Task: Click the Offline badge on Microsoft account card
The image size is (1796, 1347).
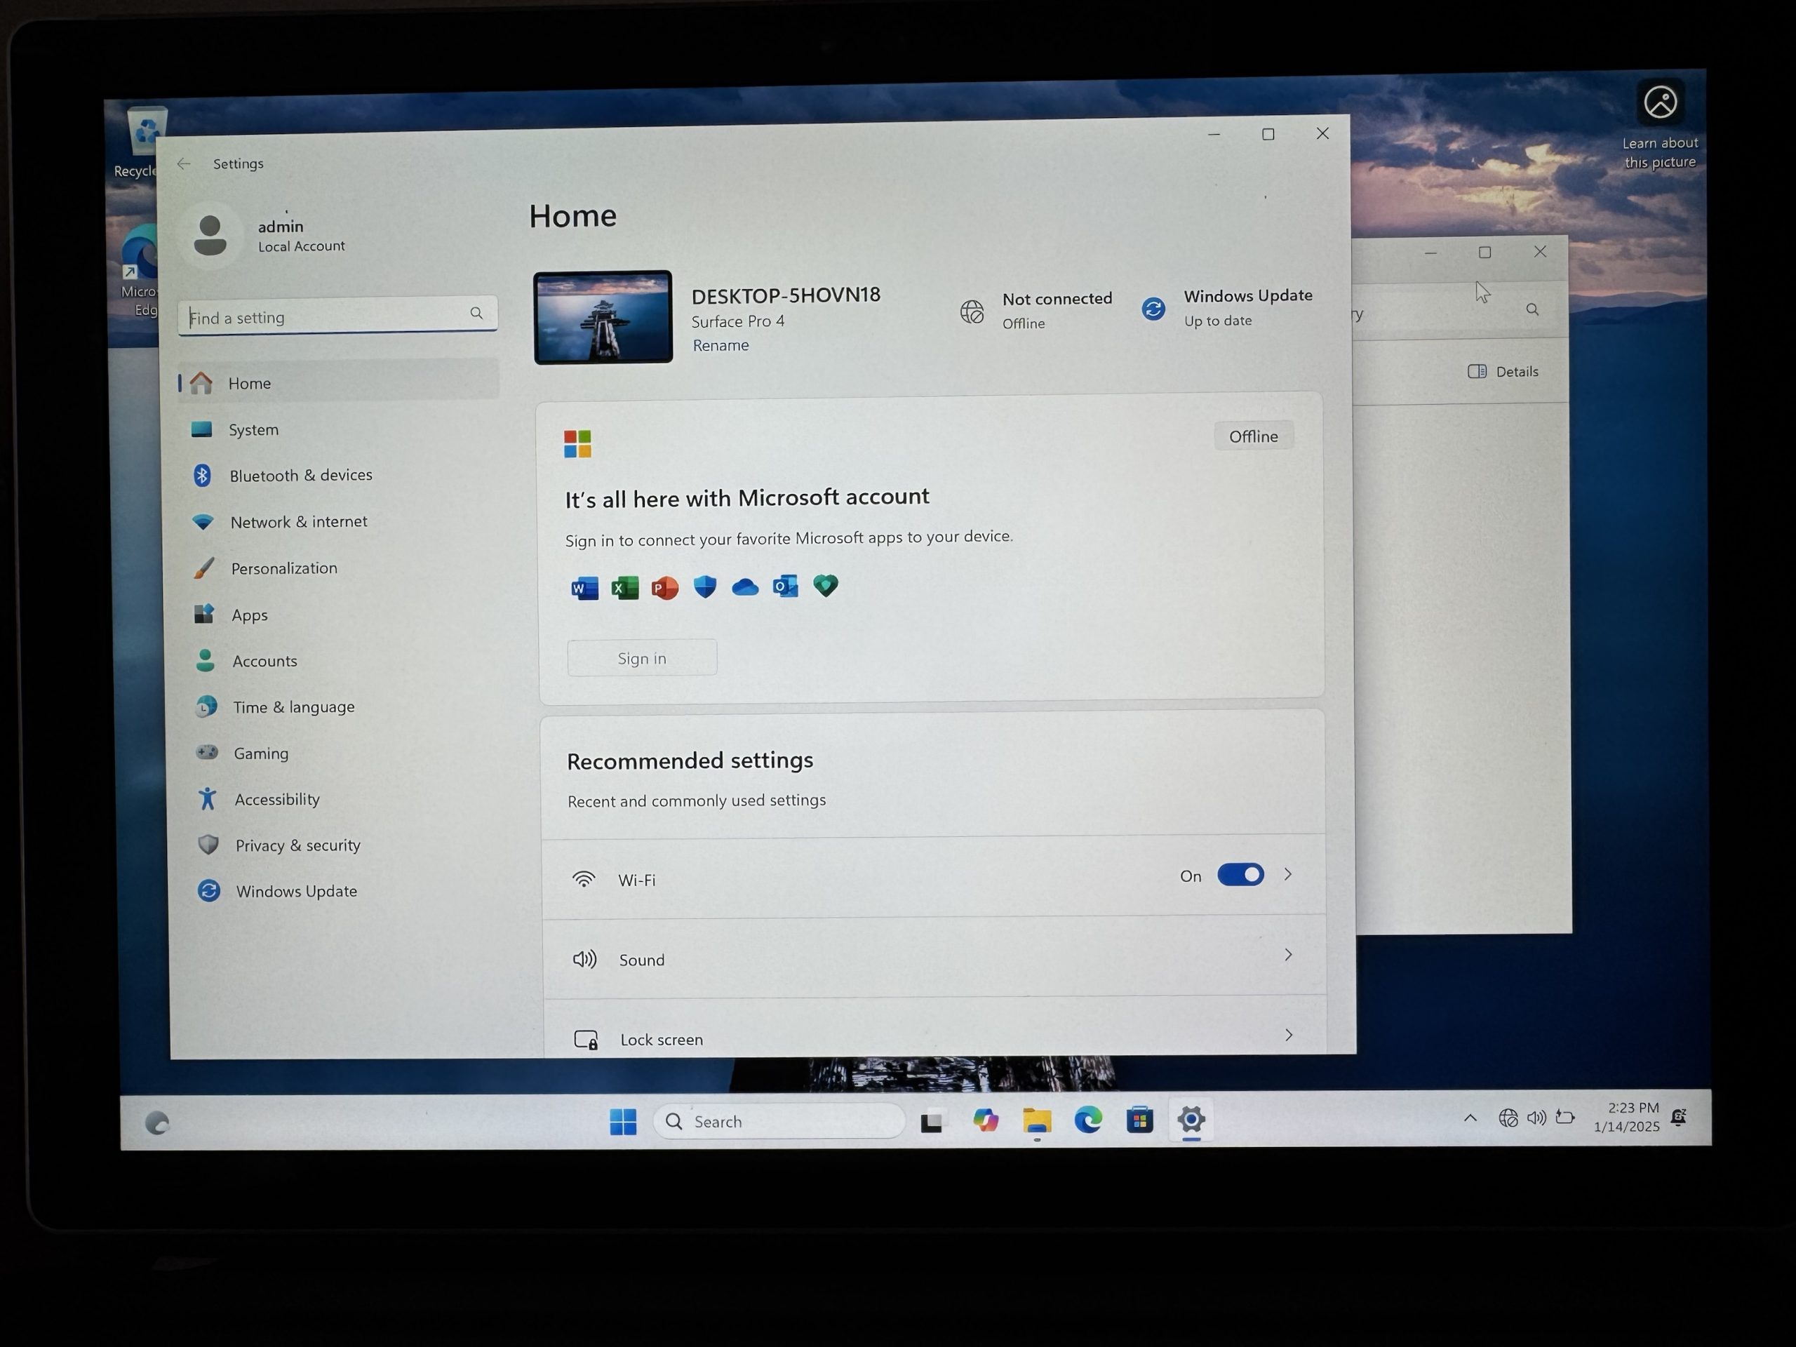Action: [1254, 437]
